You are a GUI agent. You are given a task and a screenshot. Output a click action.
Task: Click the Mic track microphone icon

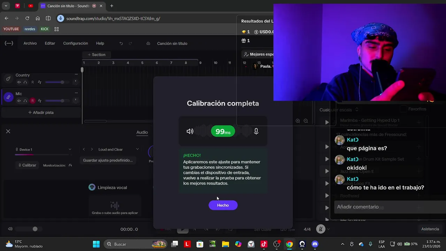(8, 97)
